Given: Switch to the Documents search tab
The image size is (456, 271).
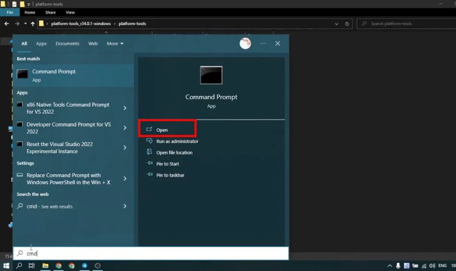Looking at the screenshot, I should click(x=67, y=43).
